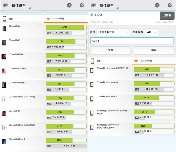Expand left 最佳设备 title dropdown
This screenshot has width=176, height=152.
(21, 6)
